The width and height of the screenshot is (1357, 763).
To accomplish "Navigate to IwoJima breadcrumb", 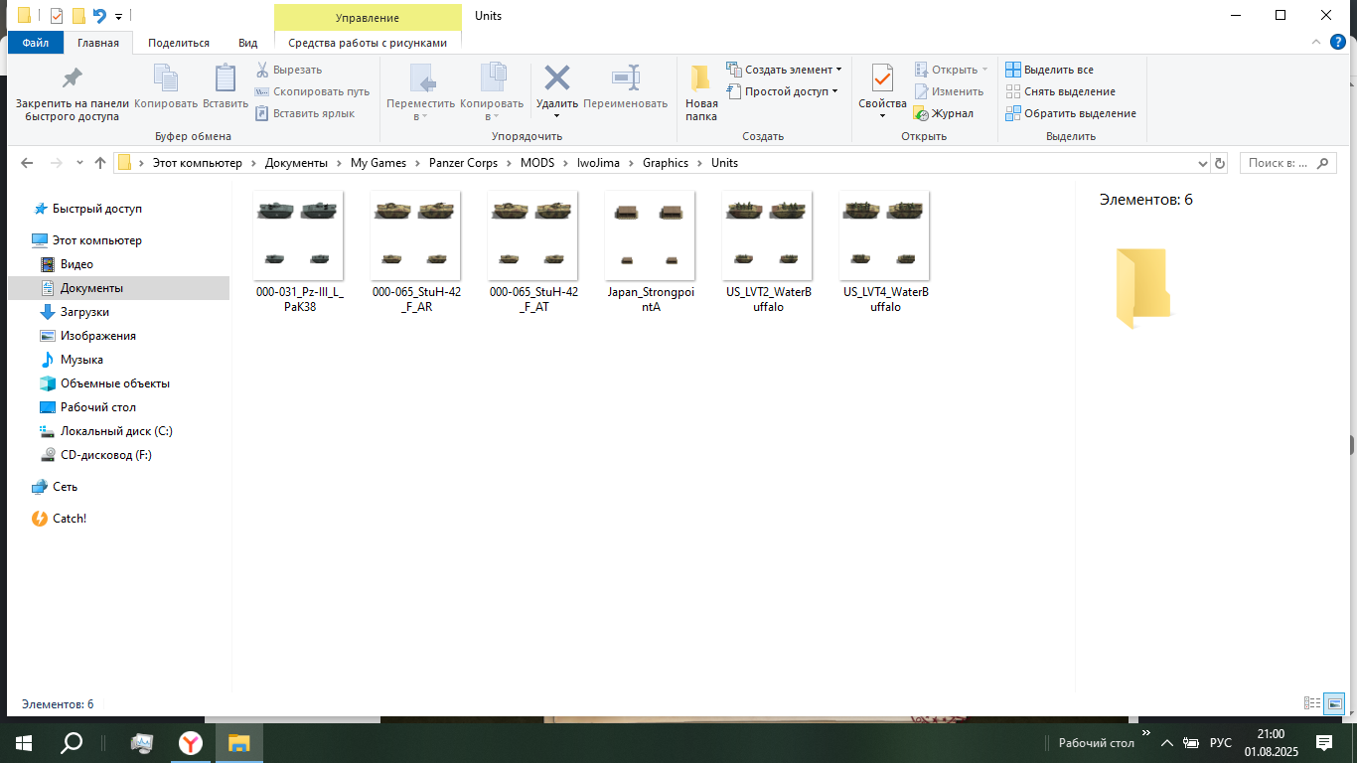I will pyautogui.click(x=600, y=163).
